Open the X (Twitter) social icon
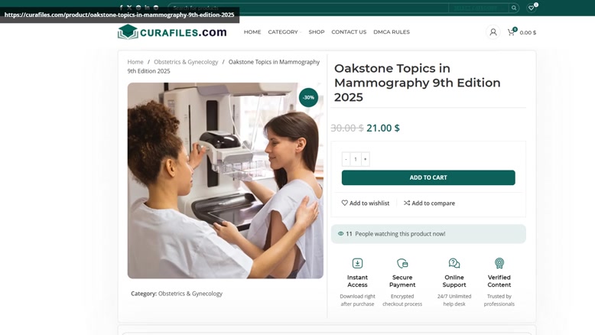Viewport: 595px width, 335px height. pos(129,7)
